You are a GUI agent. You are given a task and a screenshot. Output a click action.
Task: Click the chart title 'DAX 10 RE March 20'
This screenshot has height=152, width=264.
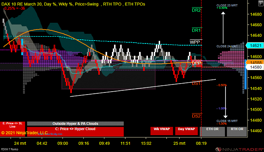(x=22, y=4)
